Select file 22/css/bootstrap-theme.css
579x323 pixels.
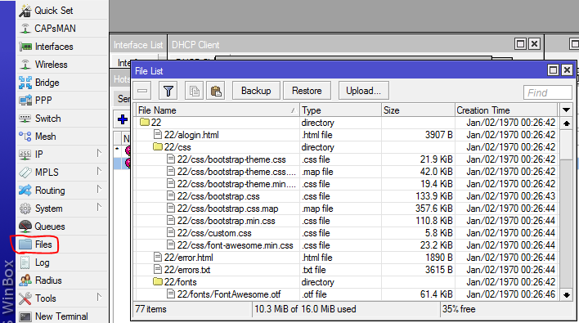pyautogui.click(x=347, y=159)
